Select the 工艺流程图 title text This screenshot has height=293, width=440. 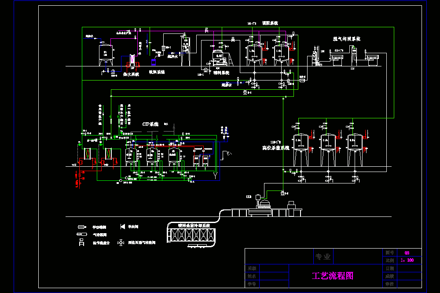[333, 276]
